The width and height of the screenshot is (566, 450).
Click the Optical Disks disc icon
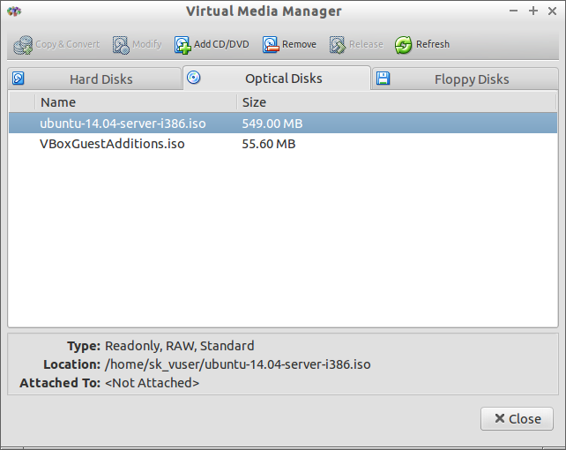point(194,78)
